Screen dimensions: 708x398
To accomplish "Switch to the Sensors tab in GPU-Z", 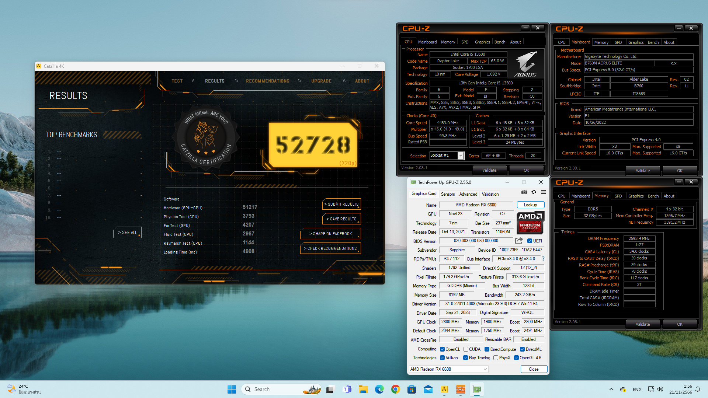I will (x=448, y=194).
